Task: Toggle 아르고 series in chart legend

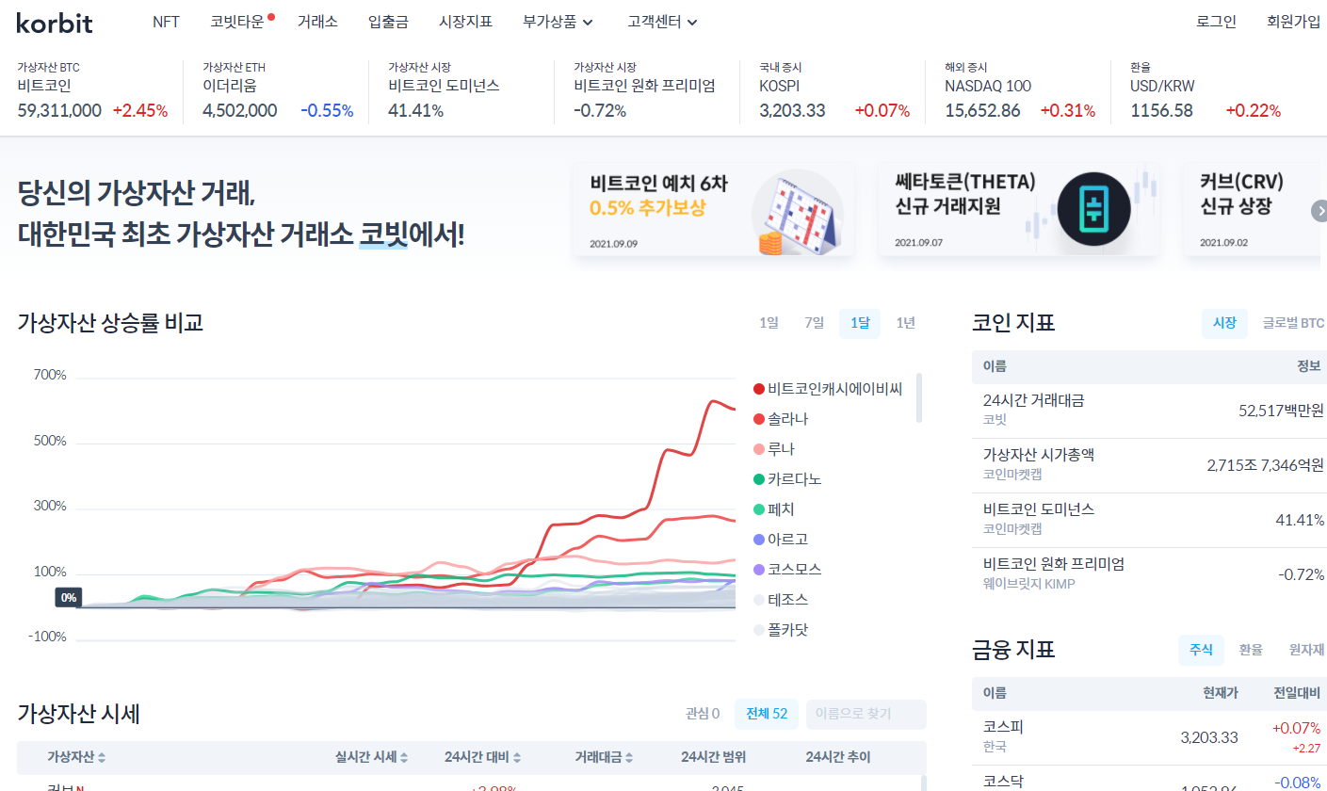Action: pos(780,540)
